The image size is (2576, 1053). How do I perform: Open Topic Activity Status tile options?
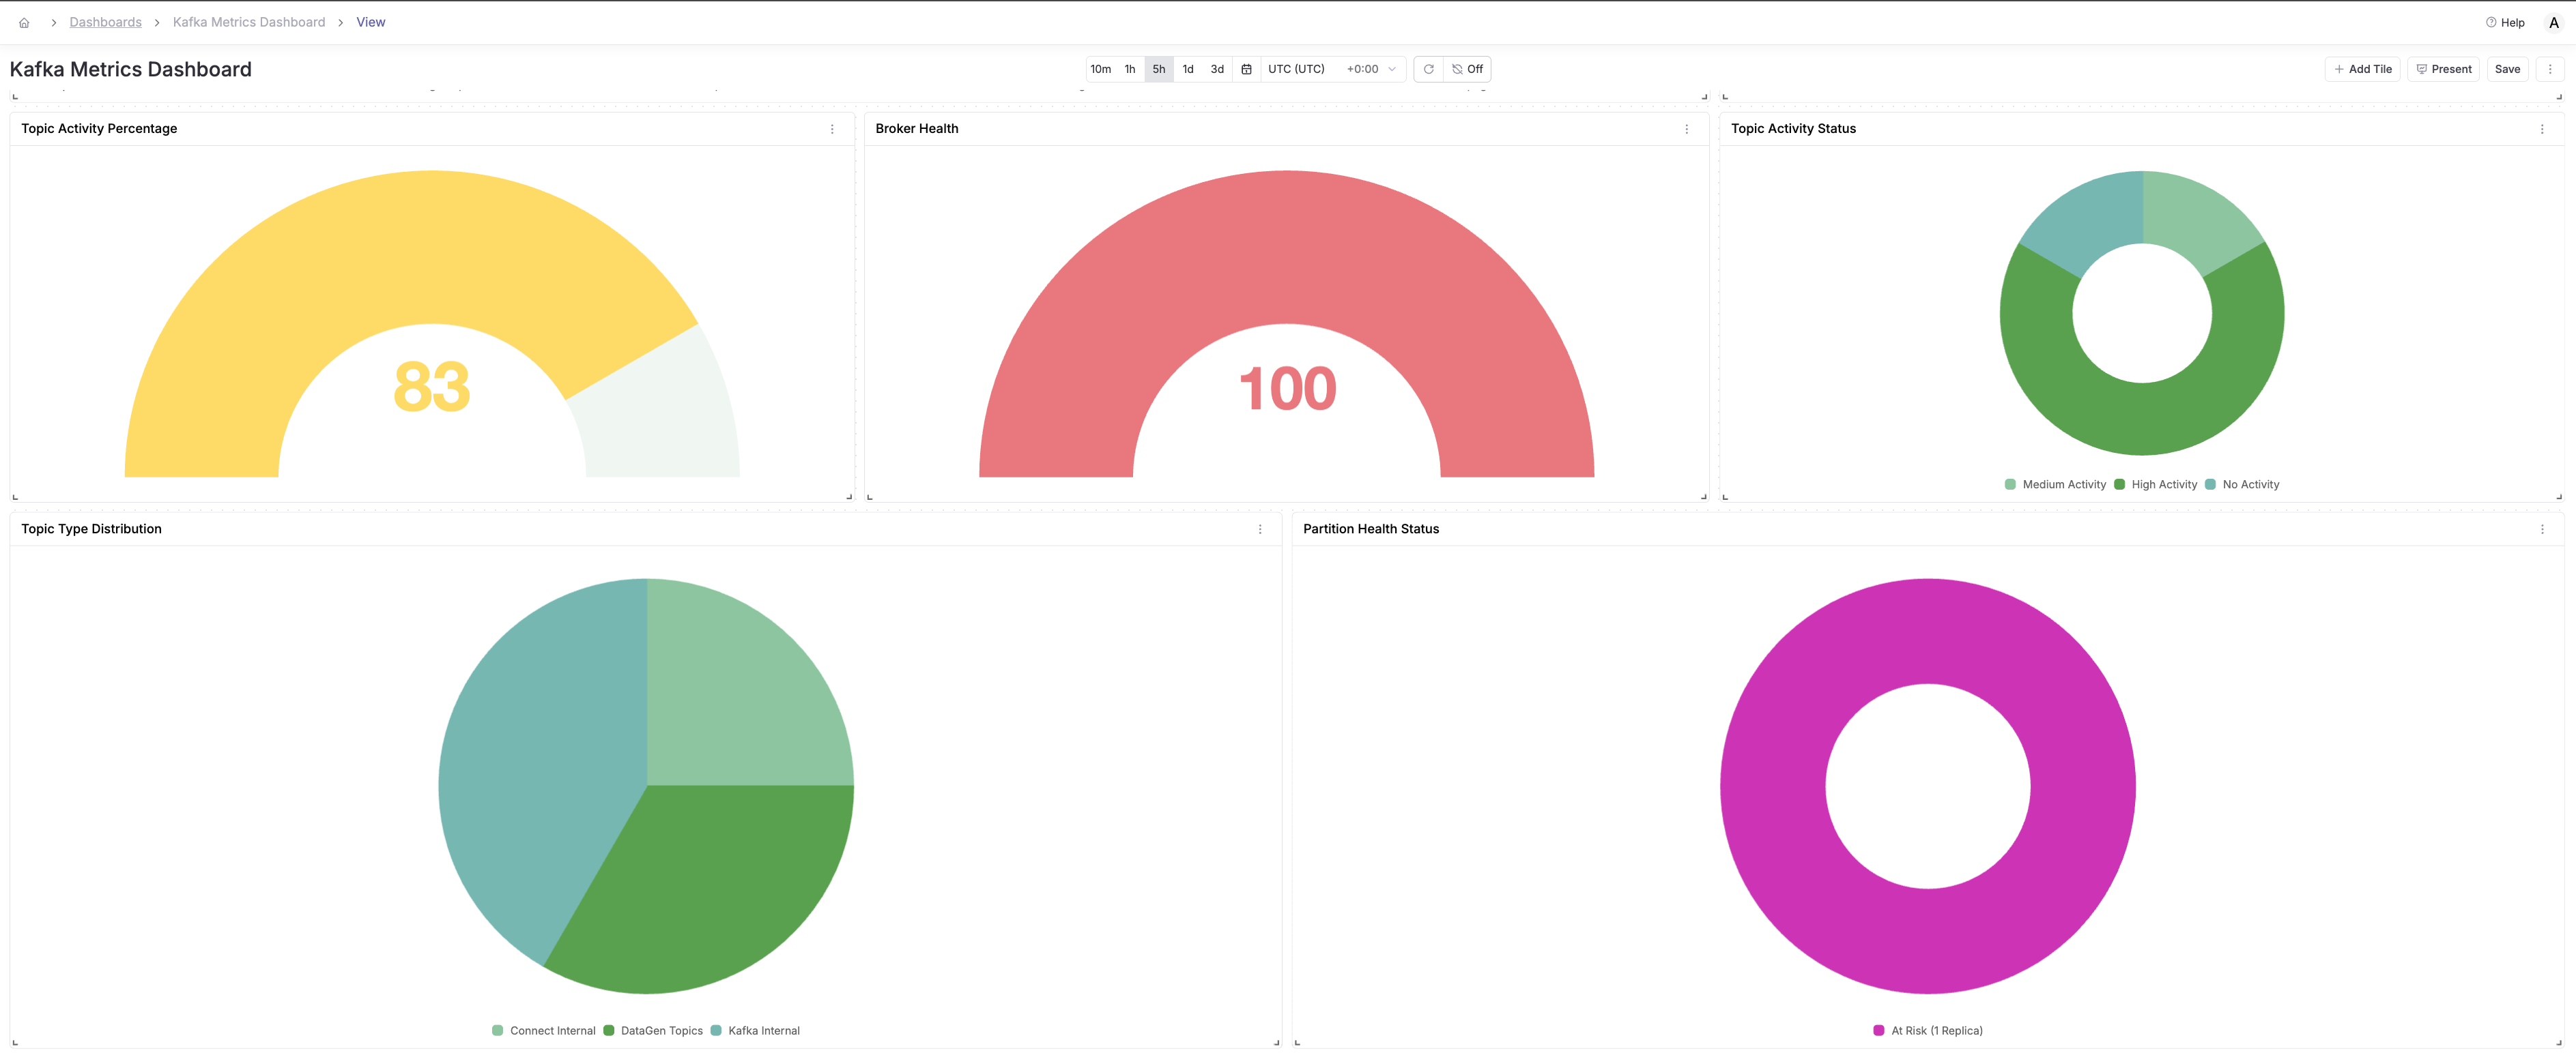click(2542, 129)
